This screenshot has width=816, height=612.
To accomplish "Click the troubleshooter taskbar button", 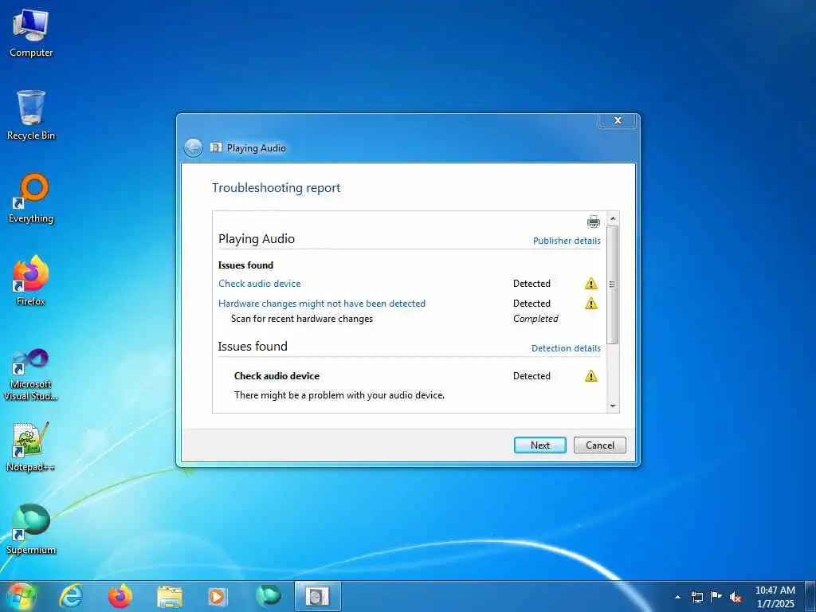I will click(317, 596).
